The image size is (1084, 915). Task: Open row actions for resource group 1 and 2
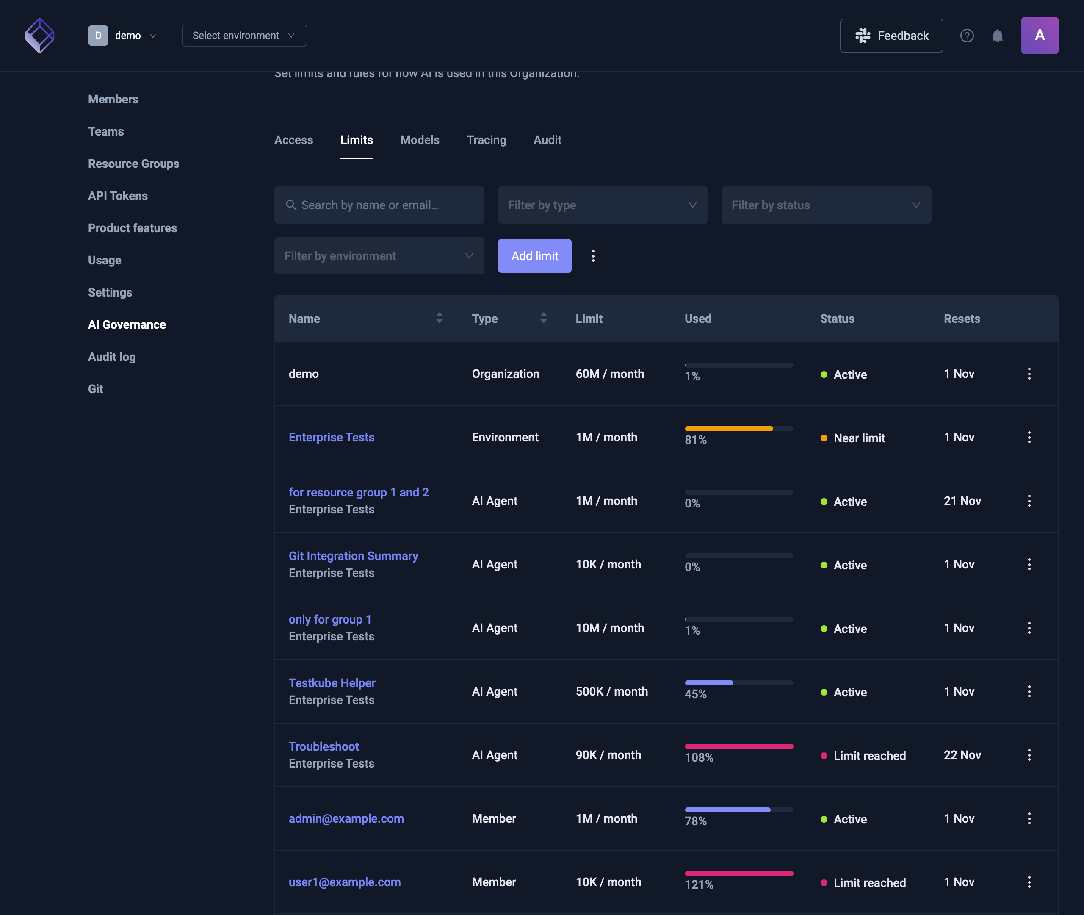coord(1029,501)
